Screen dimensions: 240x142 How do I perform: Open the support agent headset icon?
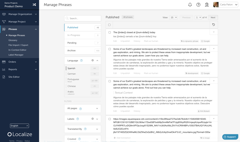[x=207, y=5]
